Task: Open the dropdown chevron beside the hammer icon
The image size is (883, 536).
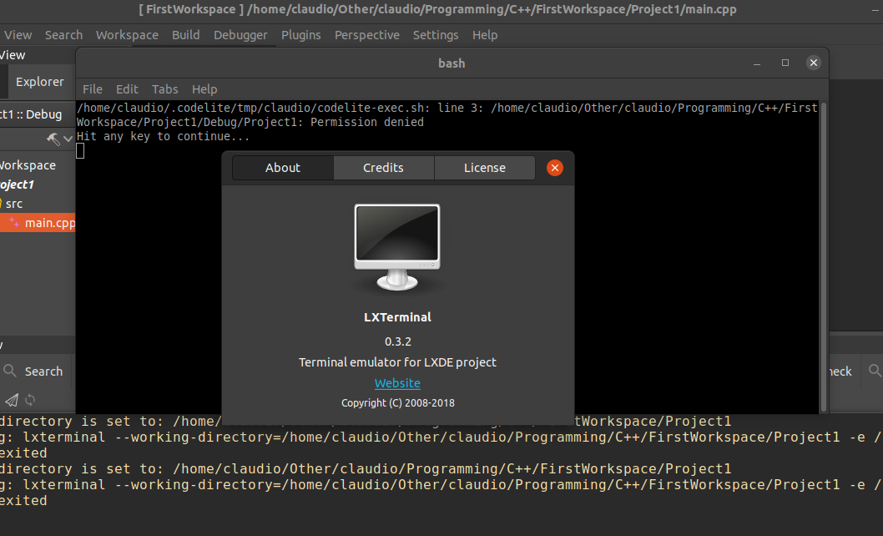Action: click(68, 139)
